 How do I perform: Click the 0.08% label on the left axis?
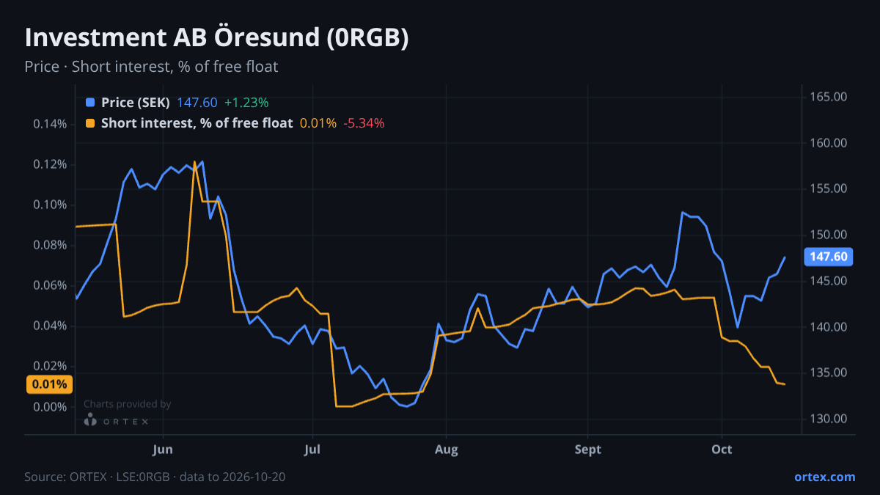pyautogui.click(x=50, y=245)
